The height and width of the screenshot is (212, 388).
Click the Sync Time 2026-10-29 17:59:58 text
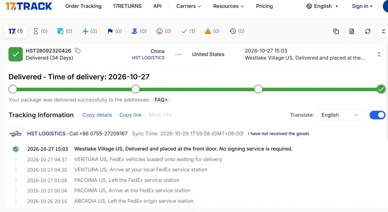tap(187, 133)
